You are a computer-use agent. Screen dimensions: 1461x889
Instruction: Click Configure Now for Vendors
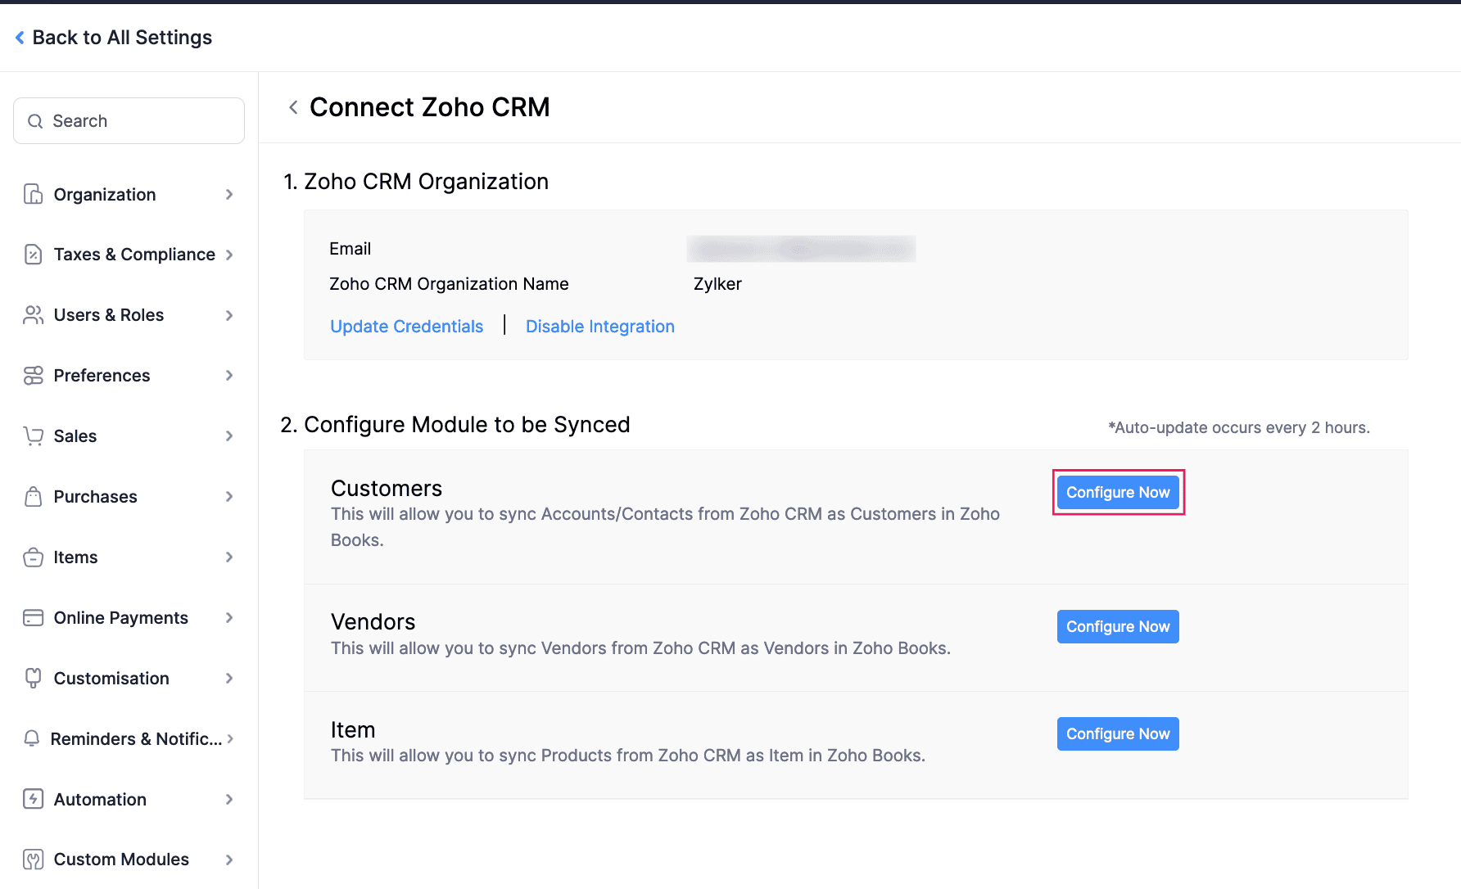[x=1118, y=626]
